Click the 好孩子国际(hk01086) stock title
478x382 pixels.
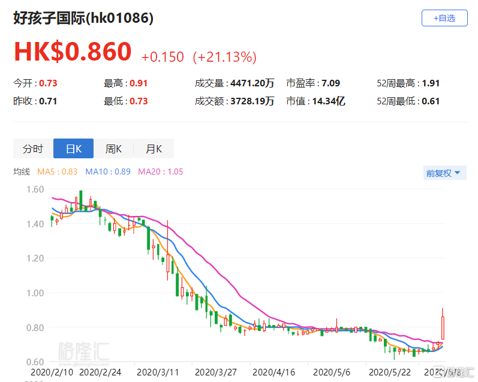pyautogui.click(x=83, y=18)
